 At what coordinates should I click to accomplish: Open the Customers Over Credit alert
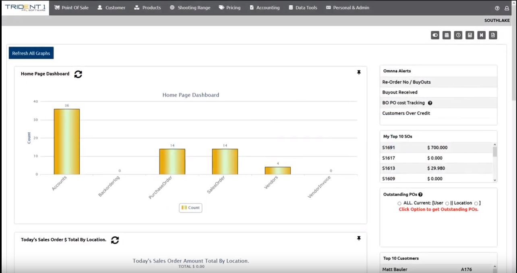pyautogui.click(x=406, y=113)
